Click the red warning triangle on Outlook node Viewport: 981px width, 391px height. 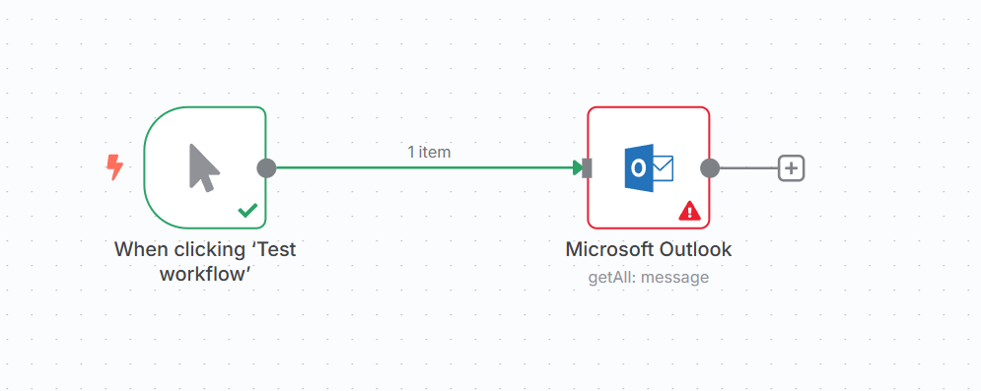[690, 211]
